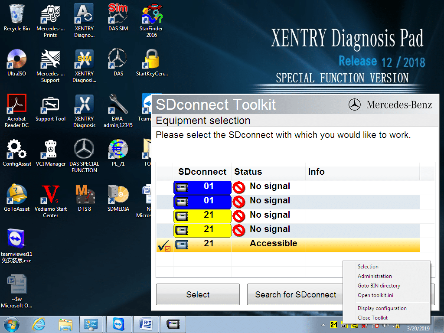Image resolution: width=444 pixels, height=333 pixels.
Task: Select Goto BIN directory menu entry
Action: [x=379, y=286]
